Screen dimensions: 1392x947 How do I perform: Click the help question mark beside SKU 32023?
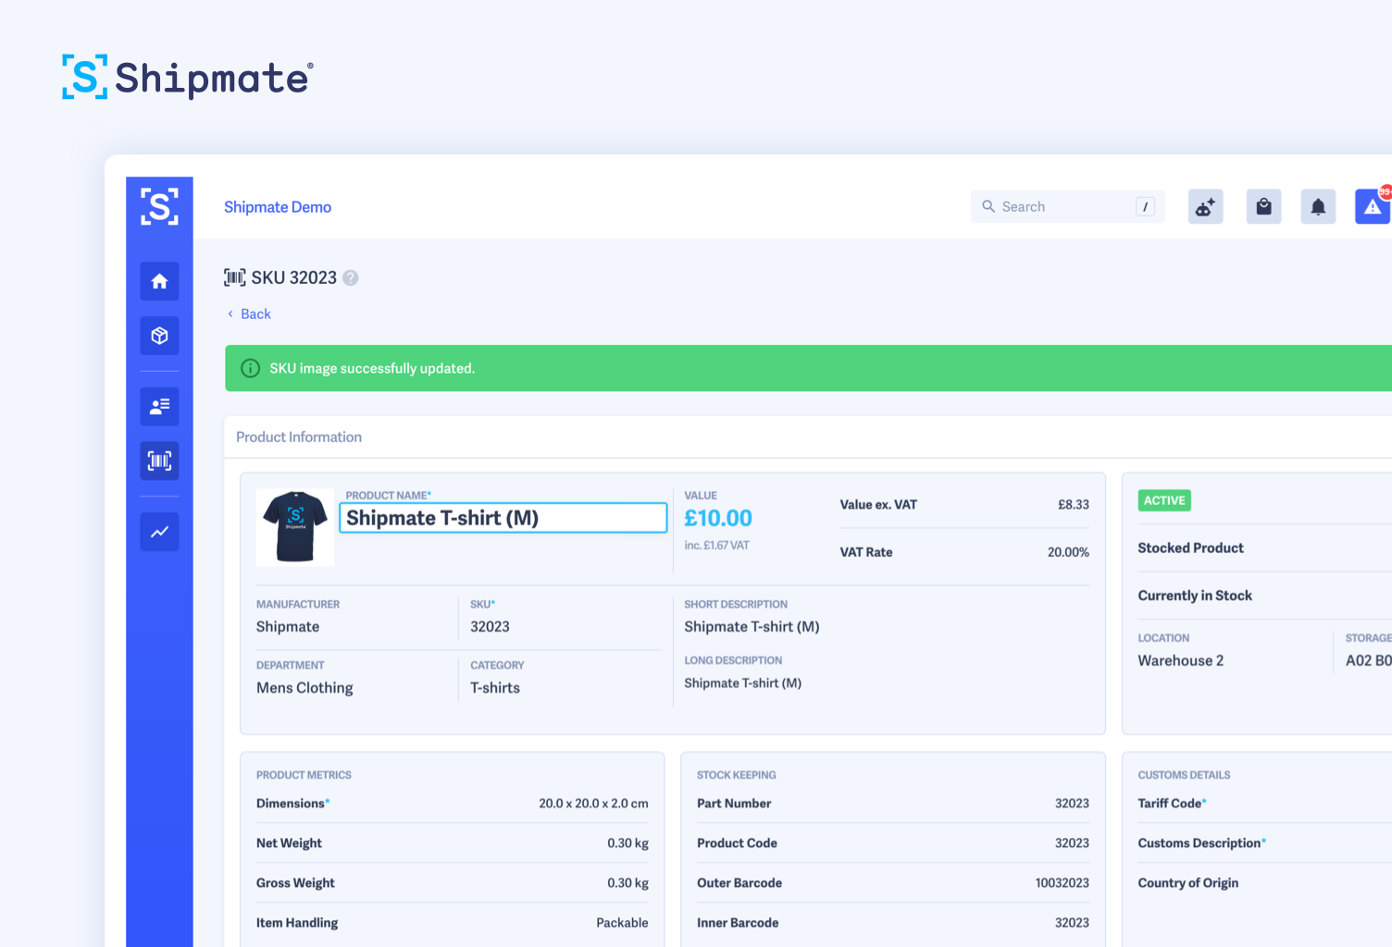351,278
